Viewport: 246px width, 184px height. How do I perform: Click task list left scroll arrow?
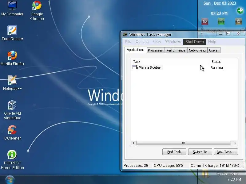(x=133, y=143)
